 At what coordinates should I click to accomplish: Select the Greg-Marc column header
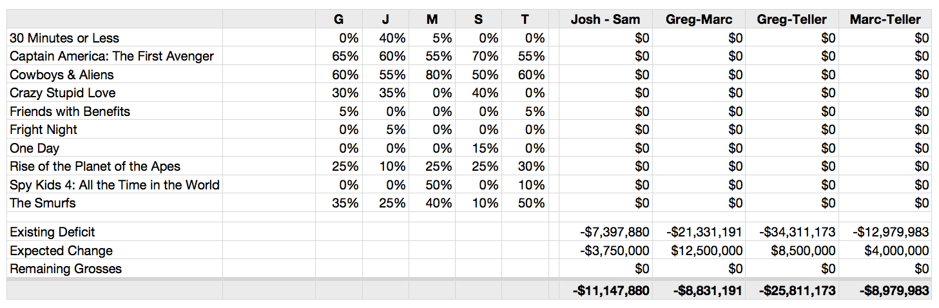[x=699, y=19]
